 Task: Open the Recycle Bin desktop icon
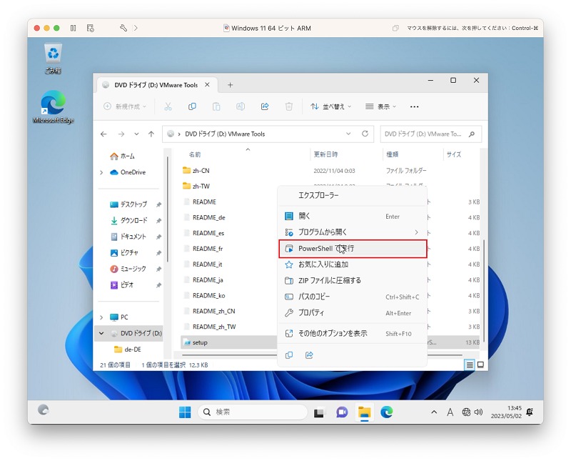click(x=53, y=59)
